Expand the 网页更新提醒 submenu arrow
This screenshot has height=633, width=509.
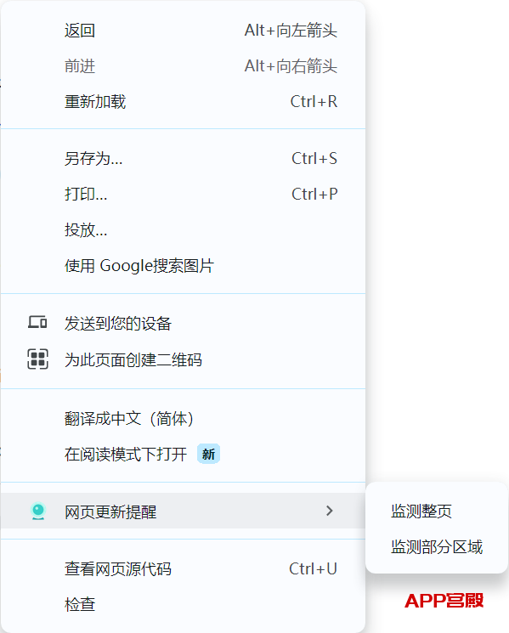(x=330, y=511)
